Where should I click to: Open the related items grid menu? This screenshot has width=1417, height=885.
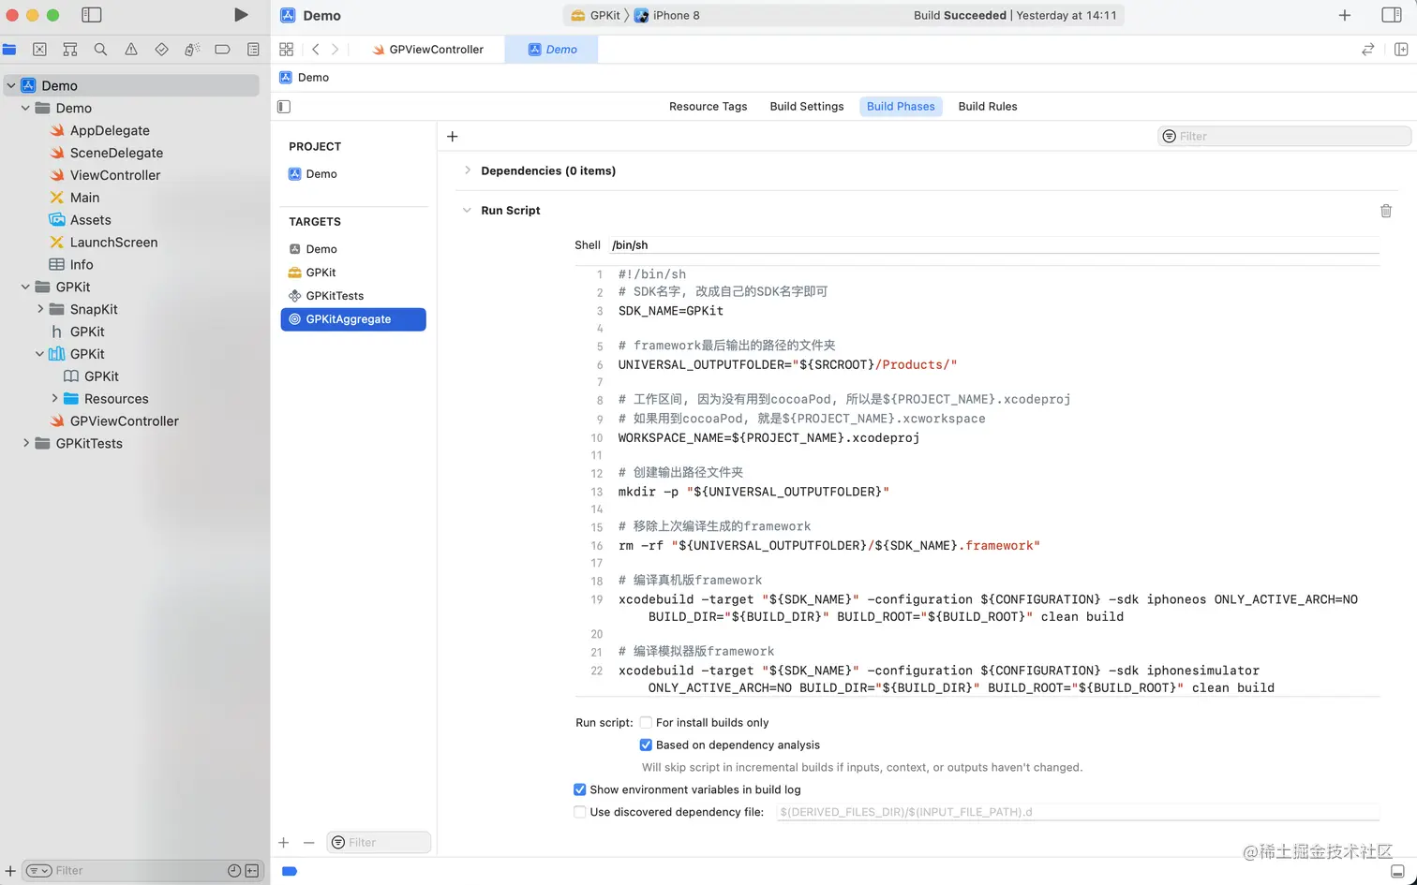click(x=287, y=50)
